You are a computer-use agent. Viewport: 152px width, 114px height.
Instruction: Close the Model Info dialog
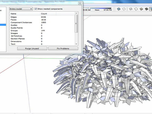(x=80, y=3)
